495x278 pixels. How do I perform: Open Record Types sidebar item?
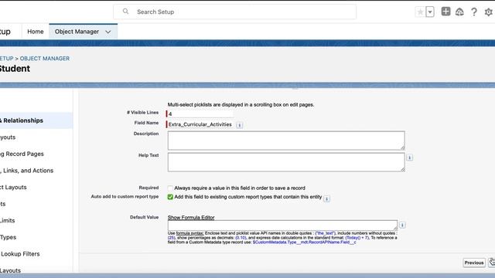[x=9, y=237]
